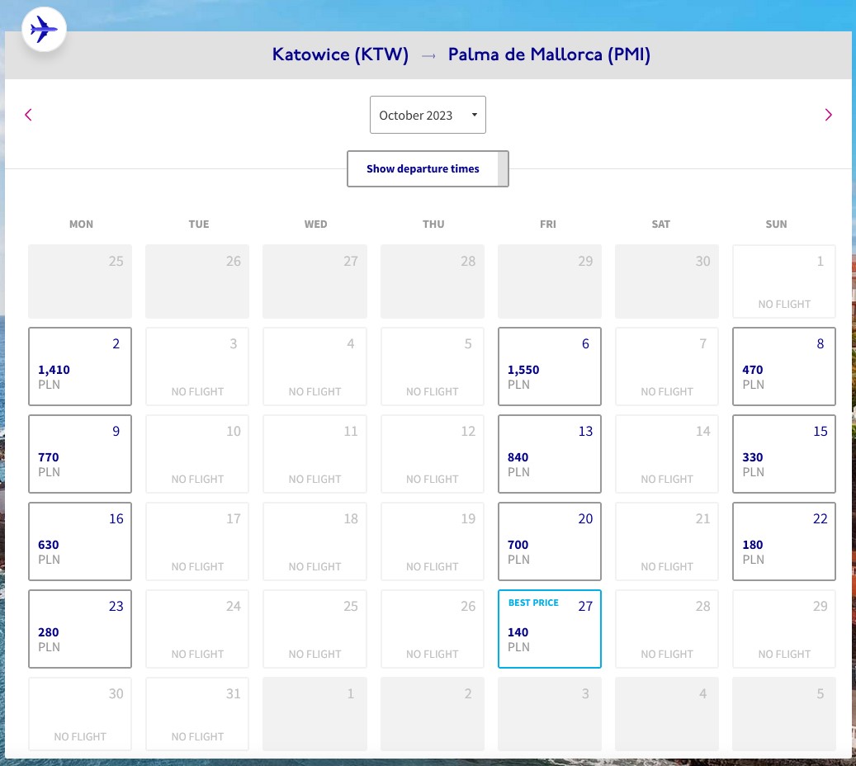
Task: Select October 23 flight for 280 PLN
Action: tap(80, 628)
